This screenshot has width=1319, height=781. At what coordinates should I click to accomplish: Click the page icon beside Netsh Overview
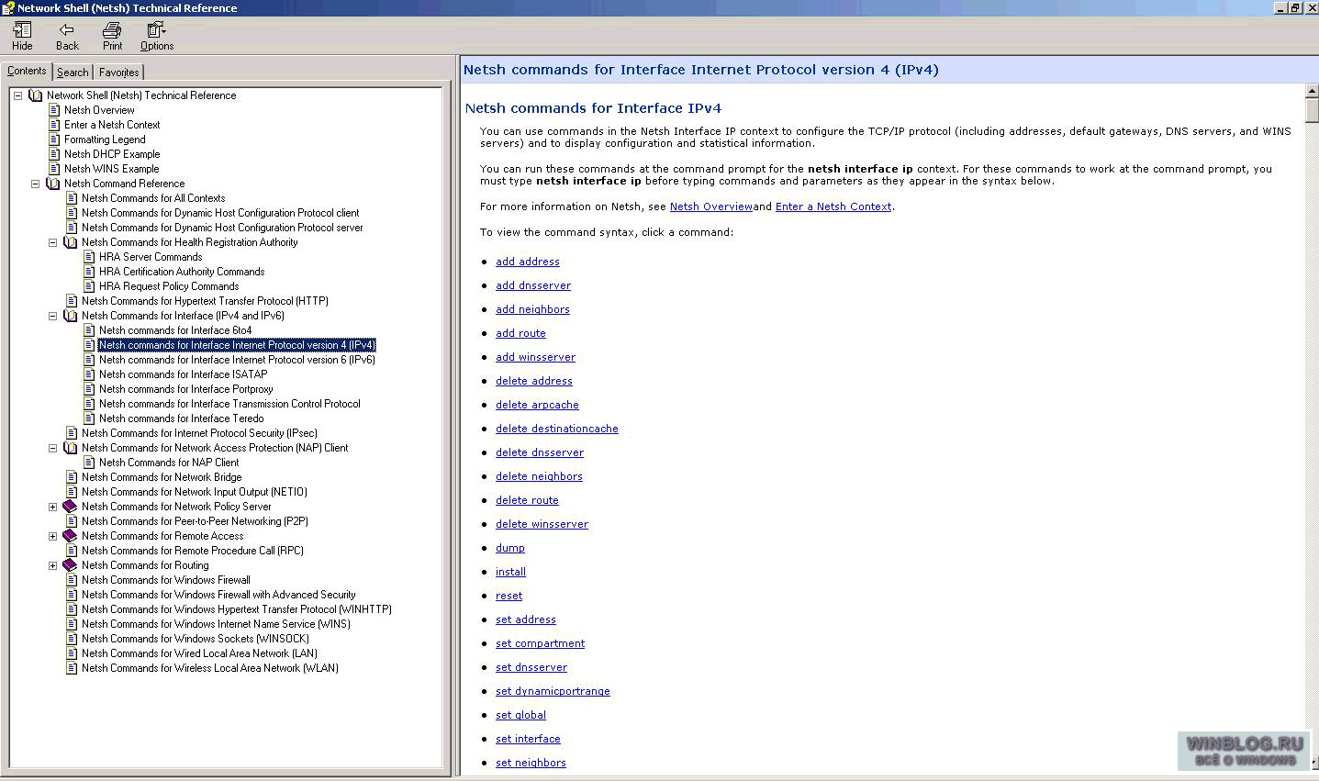[x=55, y=110]
